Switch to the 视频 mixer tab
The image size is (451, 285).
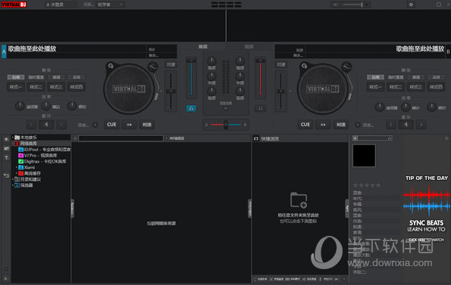coord(249,46)
